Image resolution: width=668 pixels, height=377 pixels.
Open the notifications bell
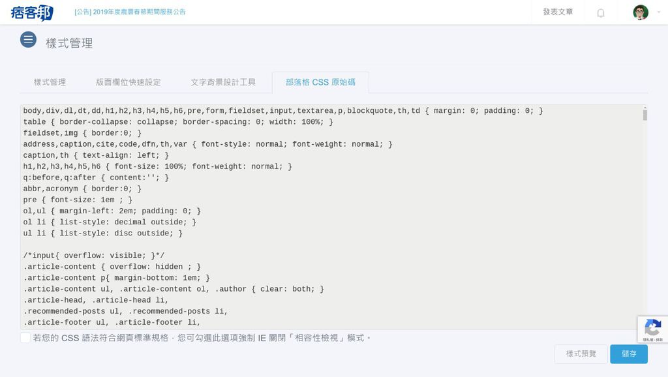coord(601,13)
